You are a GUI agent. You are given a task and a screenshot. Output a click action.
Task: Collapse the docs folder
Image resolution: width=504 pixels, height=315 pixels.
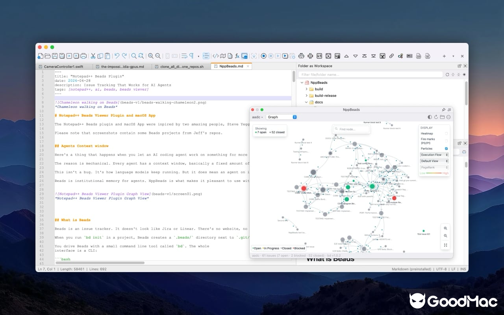point(306,102)
